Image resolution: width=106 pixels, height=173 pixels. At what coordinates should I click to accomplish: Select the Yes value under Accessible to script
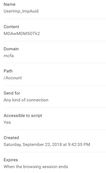(x=7, y=122)
